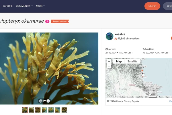Open the Creative Commons license icon

point(41,101)
